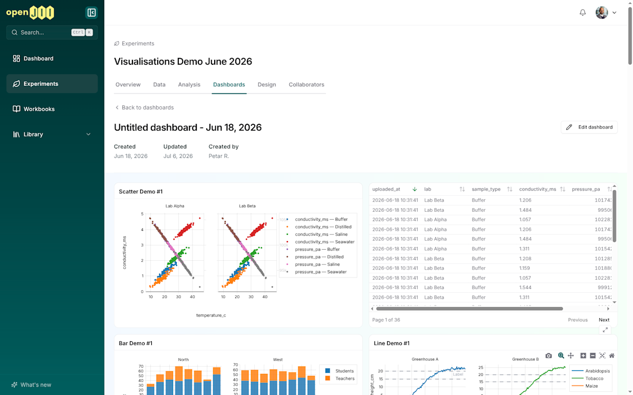Click the Dashboard grid icon
This screenshot has height=395, width=633.
point(16,58)
